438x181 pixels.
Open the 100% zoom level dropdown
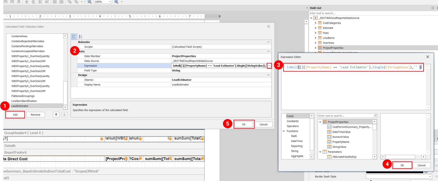click(110, 2)
